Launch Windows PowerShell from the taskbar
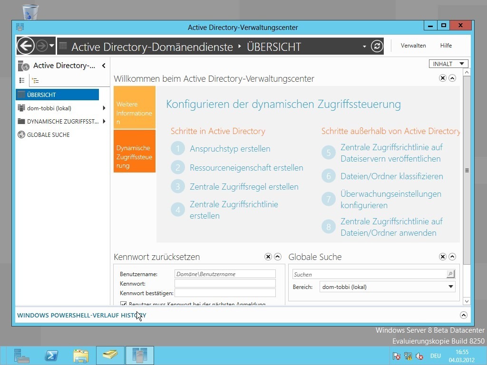 tap(51, 355)
